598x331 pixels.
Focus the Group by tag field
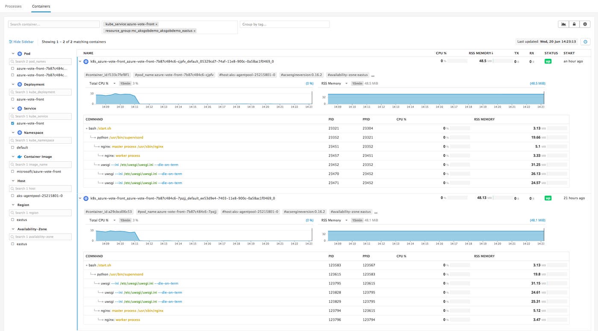click(284, 24)
